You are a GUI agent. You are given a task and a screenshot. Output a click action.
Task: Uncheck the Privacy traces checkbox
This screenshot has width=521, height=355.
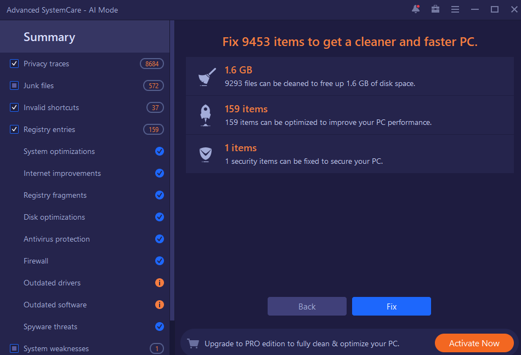(x=14, y=64)
